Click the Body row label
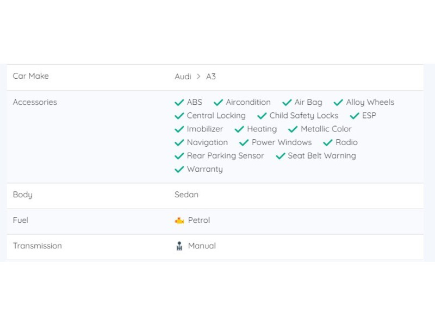Image resolution: width=435 pixels, height=326 pixels. pos(23,195)
